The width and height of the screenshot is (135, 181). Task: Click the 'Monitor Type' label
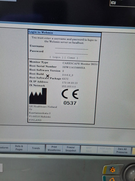39,62
